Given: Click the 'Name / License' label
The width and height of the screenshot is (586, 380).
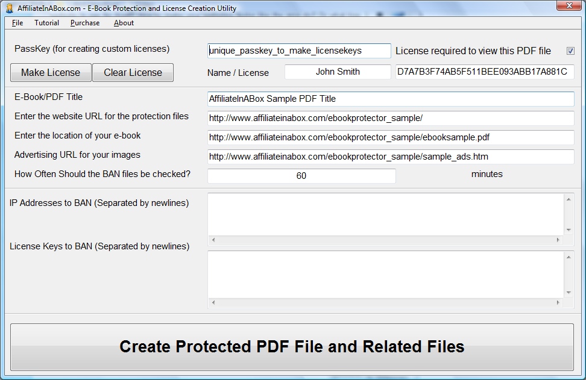Looking at the screenshot, I should pyautogui.click(x=238, y=73).
